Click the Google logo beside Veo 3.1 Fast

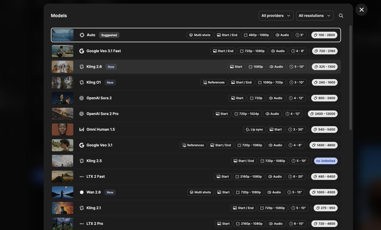82,51
